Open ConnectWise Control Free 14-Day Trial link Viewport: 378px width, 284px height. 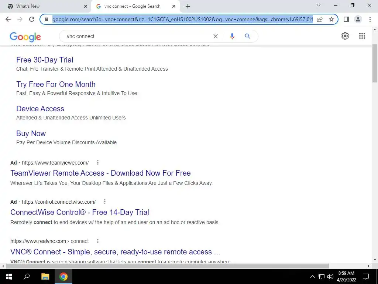coord(80,212)
